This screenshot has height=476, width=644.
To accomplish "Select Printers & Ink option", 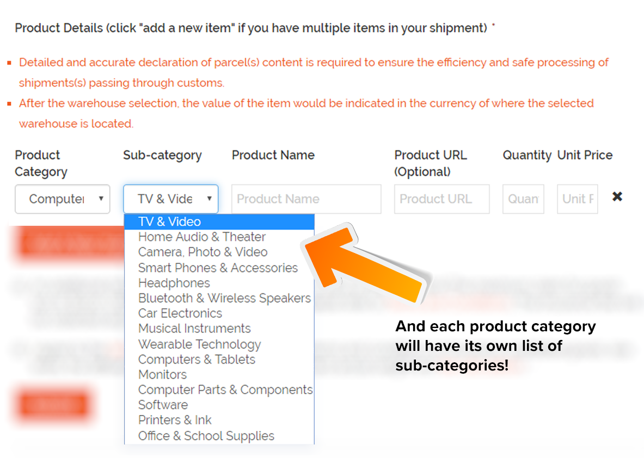I will coord(219,420).
